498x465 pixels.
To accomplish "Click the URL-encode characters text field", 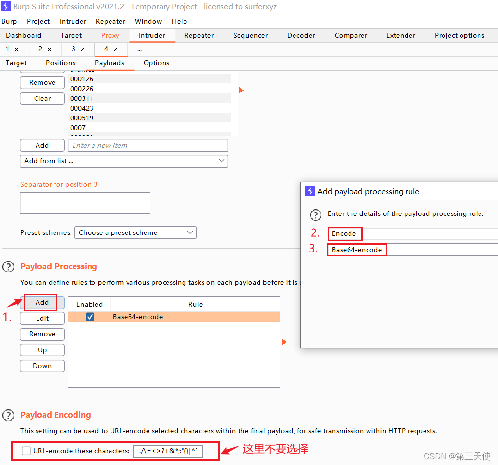I will (x=168, y=451).
